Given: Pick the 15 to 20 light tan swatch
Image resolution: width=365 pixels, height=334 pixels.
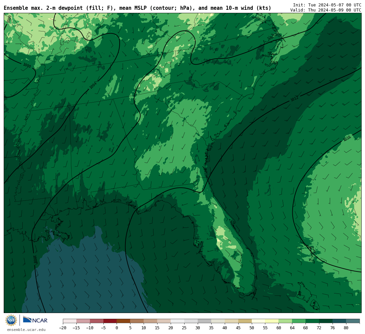Looking at the screenshot, I should coord(164,321).
